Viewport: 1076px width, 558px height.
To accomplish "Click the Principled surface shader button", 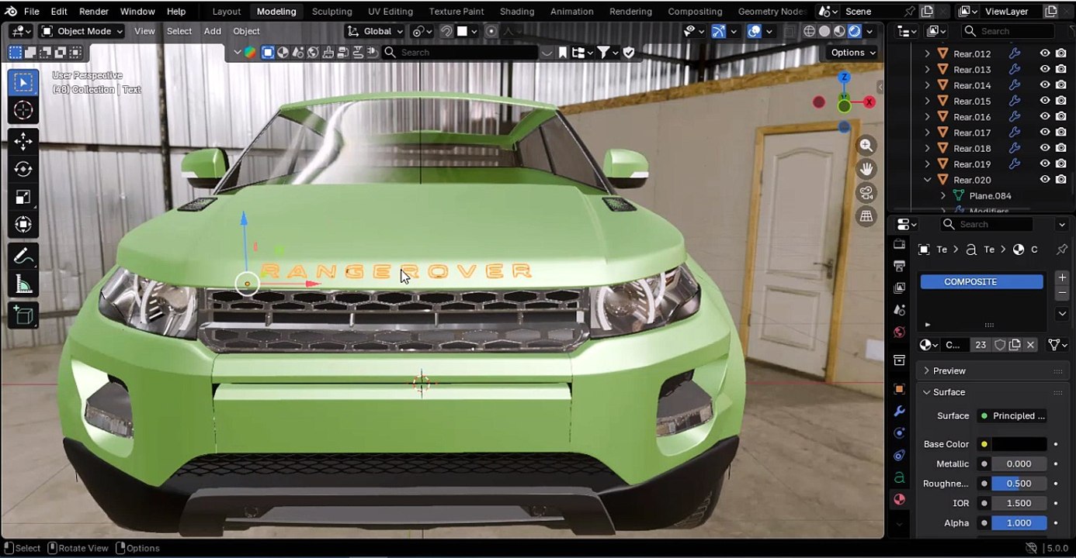I will (1012, 416).
